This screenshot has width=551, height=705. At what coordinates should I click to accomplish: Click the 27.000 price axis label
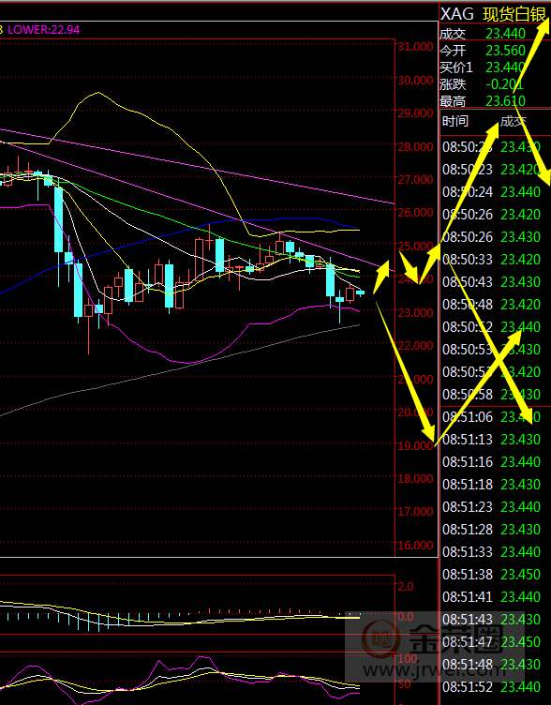pos(416,180)
